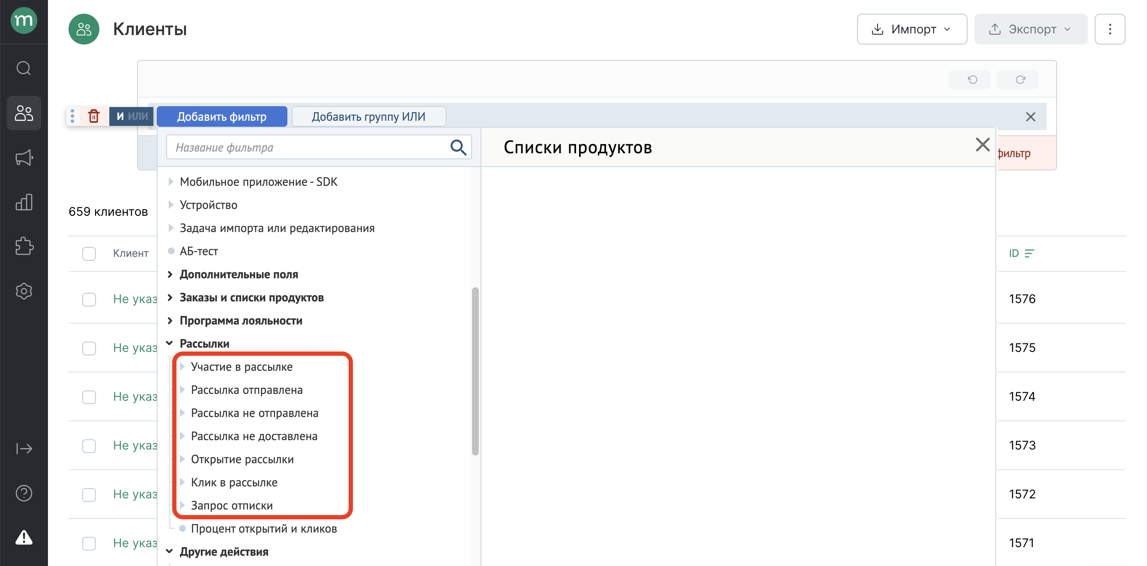Click the '659 клиентов' count text

(x=108, y=212)
